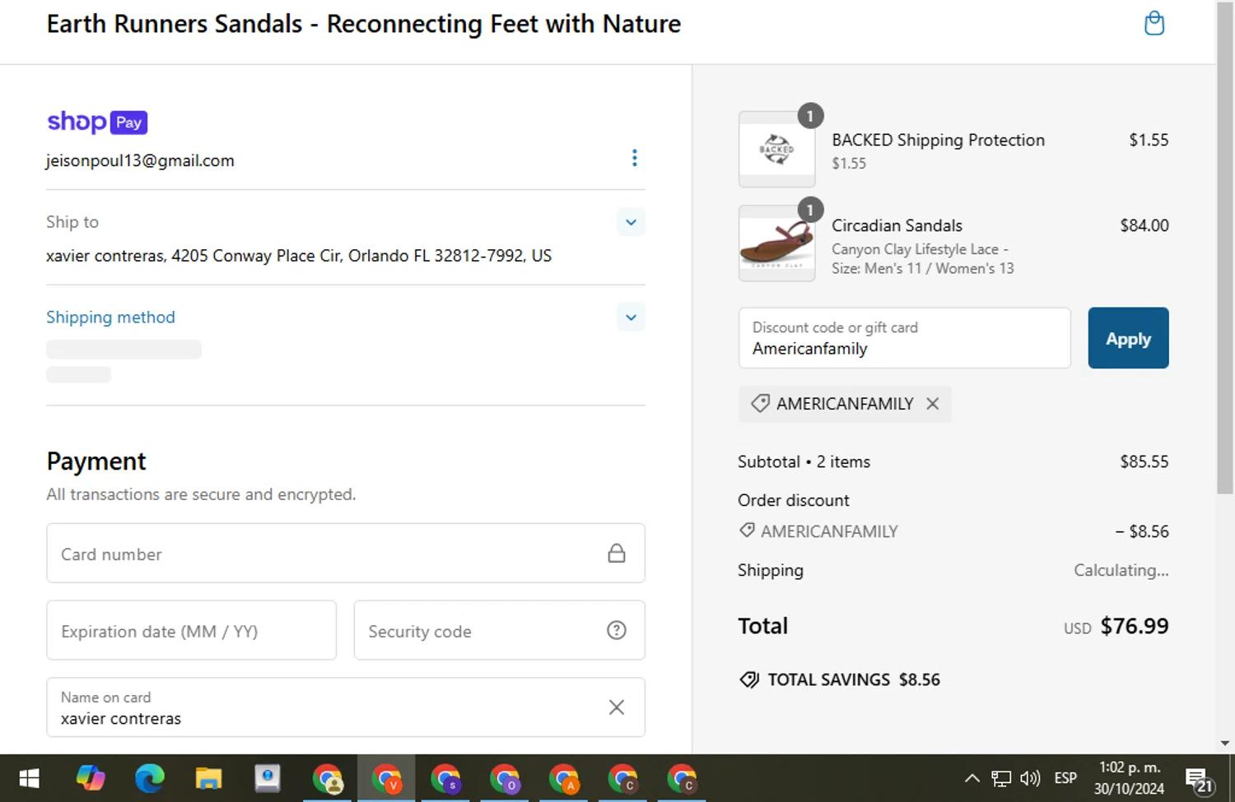Open the three-dot account options menu
The width and height of the screenshot is (1235, 802).
click(x=634, y=158)
